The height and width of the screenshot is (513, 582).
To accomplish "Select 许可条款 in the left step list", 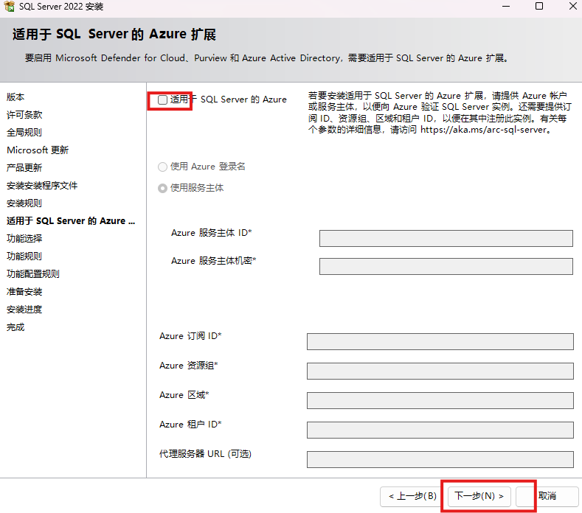I will click(x=24, y=115).
